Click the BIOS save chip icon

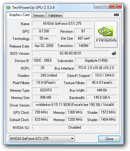coord(114,53)
